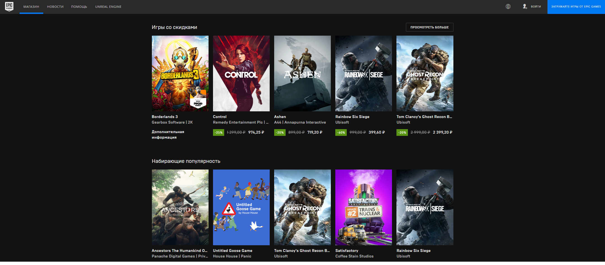Click House House | Panic text
Viewport: 605px width, 265px height.
232,256
